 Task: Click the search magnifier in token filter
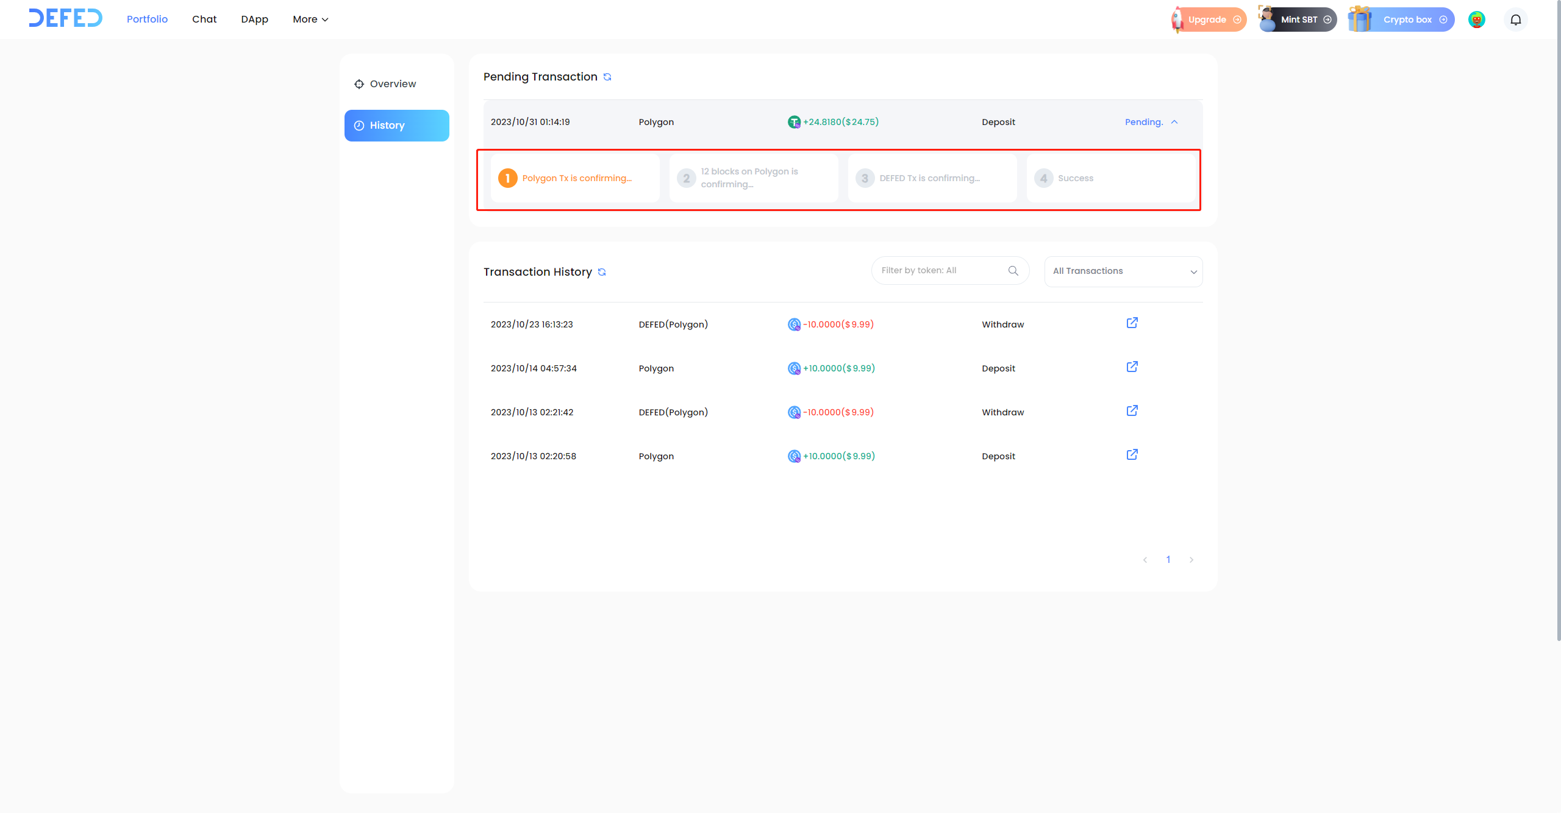pyautogui.click(x=1013, y=271)
